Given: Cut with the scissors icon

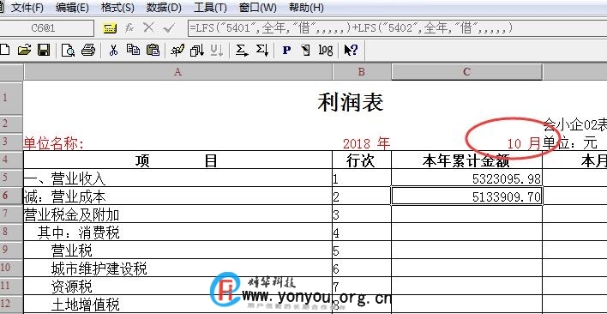Looking at the screenshot, I should [113, 50].
